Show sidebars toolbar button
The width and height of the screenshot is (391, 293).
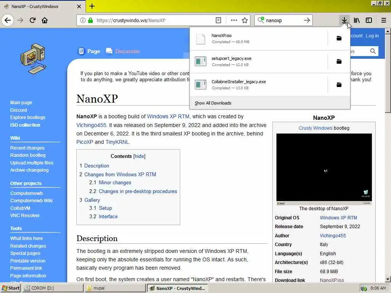(369, 21)
